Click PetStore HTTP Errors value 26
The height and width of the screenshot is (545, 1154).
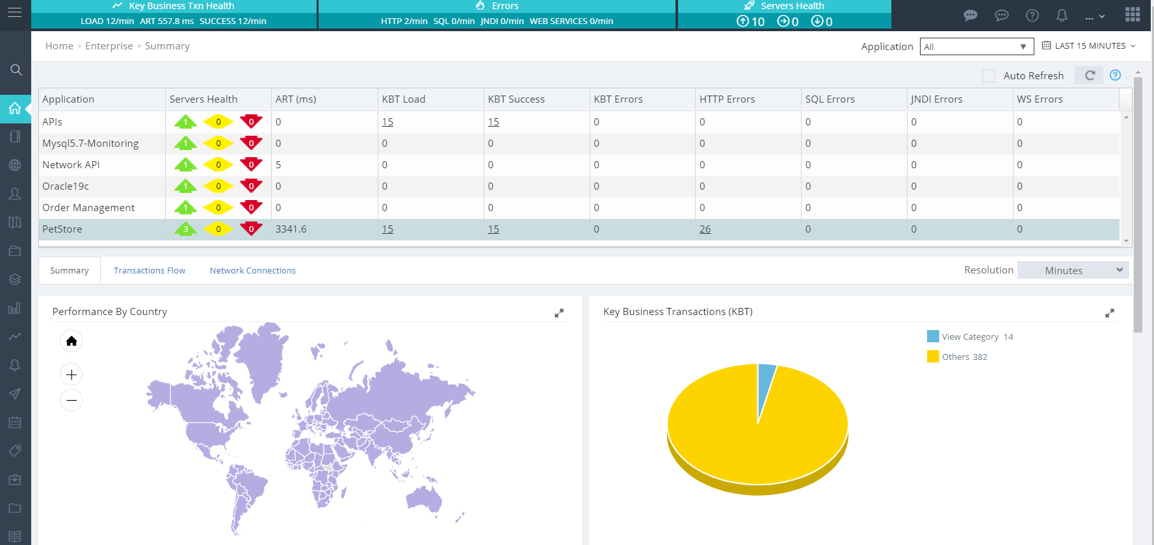pos(705,229)
